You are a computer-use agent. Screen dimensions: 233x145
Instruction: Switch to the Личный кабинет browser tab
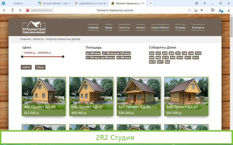(x=55, y=3)
